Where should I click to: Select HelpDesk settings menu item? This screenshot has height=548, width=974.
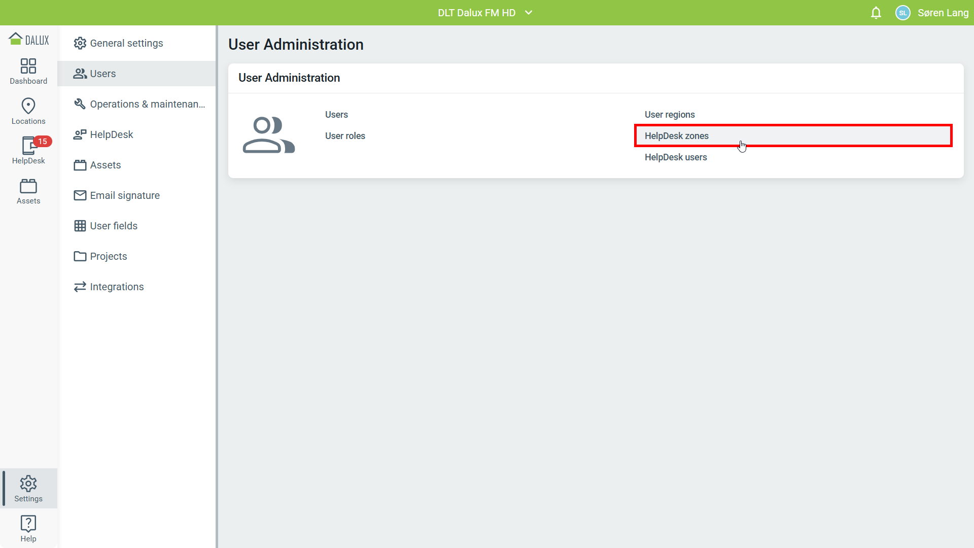[x=136, y=134]
